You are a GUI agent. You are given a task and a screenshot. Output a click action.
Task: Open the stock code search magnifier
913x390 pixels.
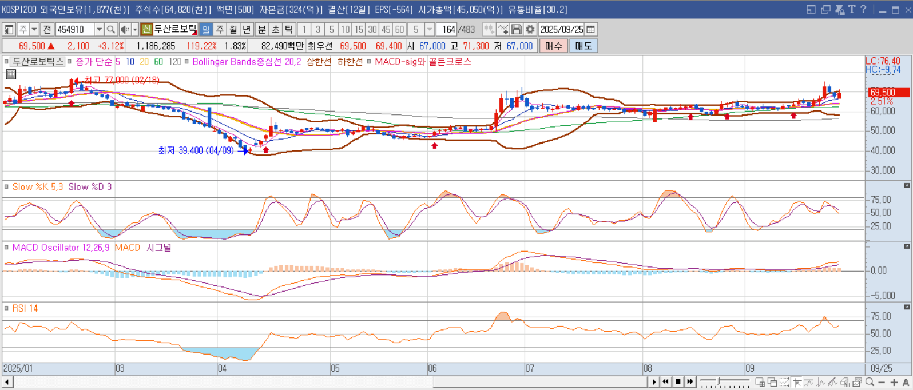110,29
